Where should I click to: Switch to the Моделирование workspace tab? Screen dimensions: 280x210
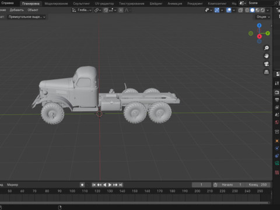tap(56, 3)
